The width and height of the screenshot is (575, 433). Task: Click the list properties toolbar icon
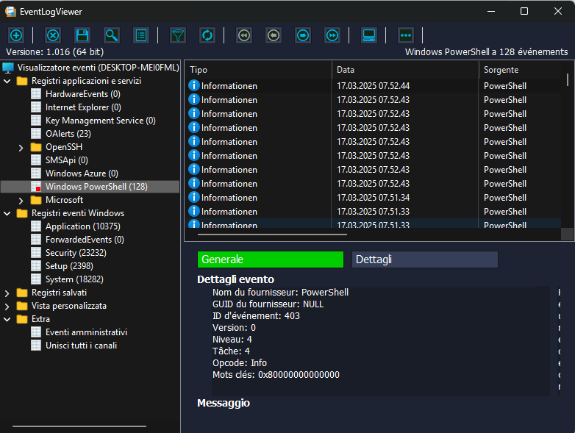pos(141,35)
